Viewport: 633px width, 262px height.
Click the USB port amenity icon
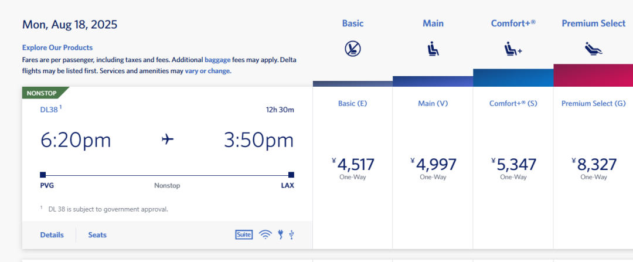pos(291,234)
